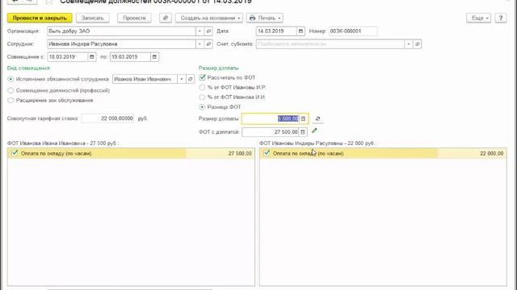Open calendar for Совмещение с date
Viewport: 517px width, 290px height.
(x=91, y=57)
